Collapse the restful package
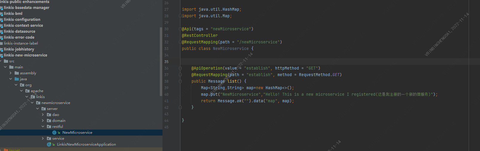This screenshot has width=480, height=151. (x=43, y=127)
